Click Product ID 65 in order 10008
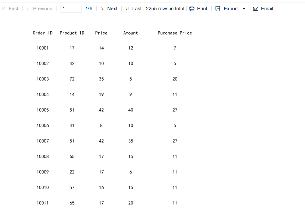The height and width of the screenshot is (208, 305). click(72, 156)
